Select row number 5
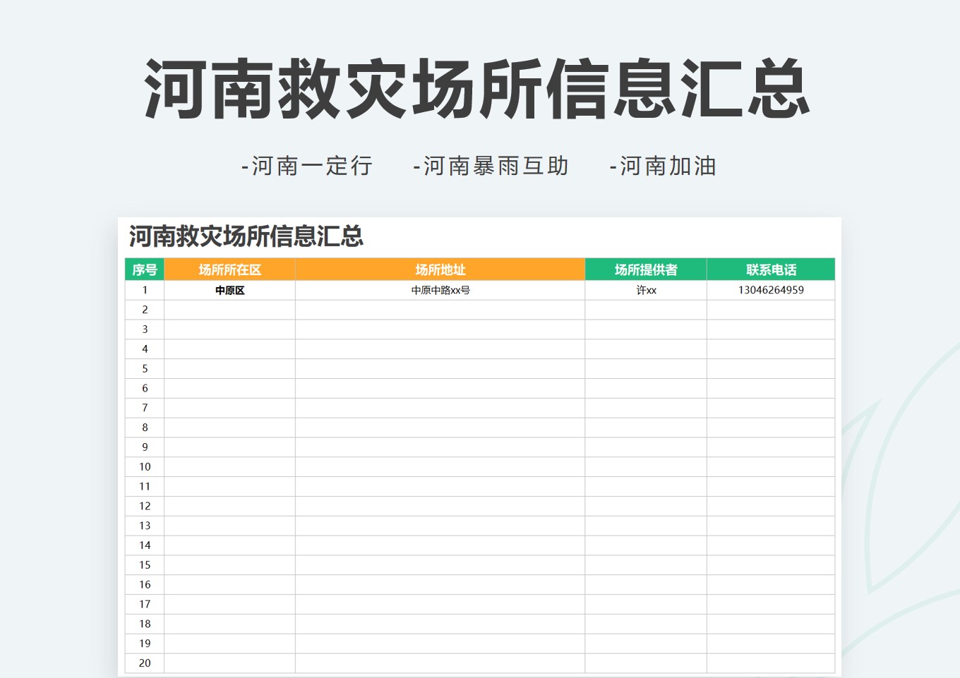This screenshot has height=678, width=960. (144, 368)
